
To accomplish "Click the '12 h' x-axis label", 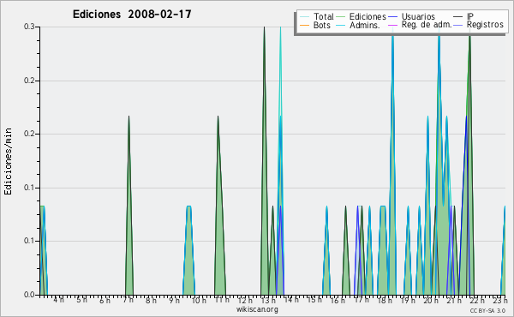I will pyautogui.click(x=245, y=300).
